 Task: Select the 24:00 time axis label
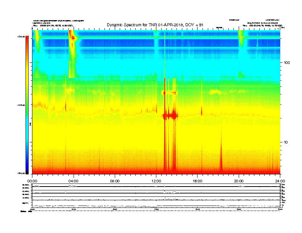280,181
